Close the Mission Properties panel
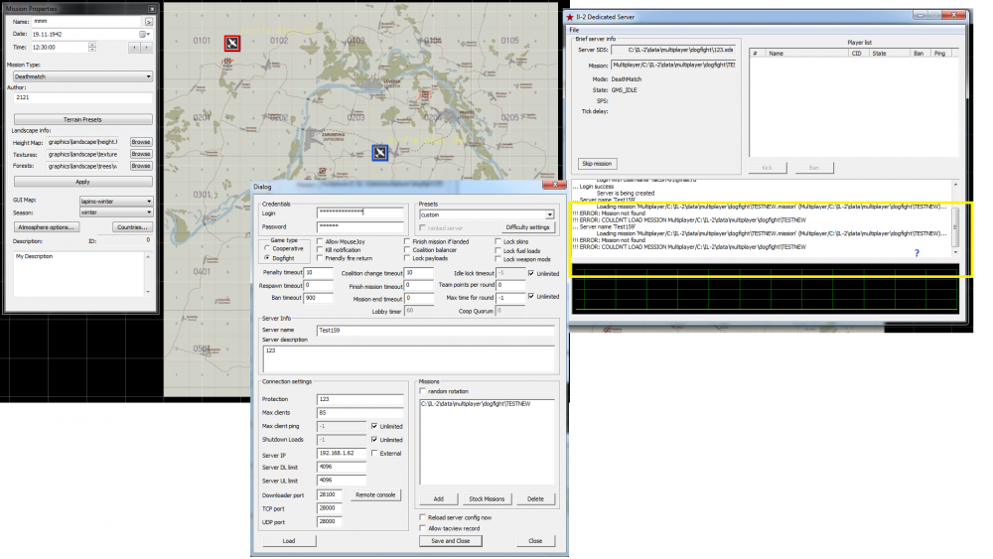 150,7
